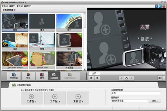Click the 立即来编辑 button
Screen dimensions: 167x111
pyautogui.click(x=70, y=76)
